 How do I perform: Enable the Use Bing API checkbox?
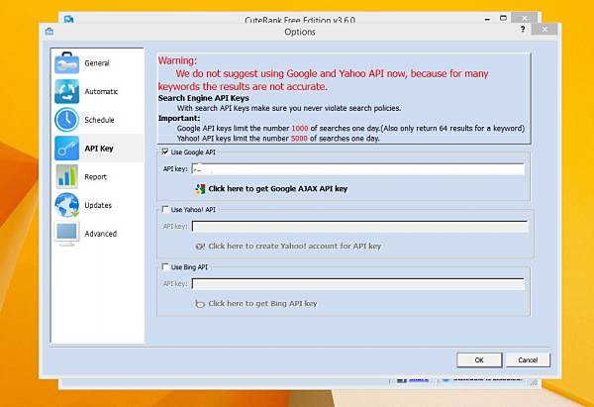coord(165,266)
